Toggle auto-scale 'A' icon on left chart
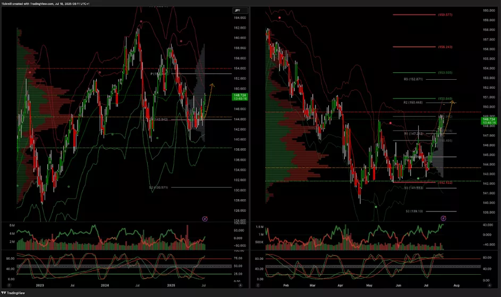The image size is (501, 297). (240, 285)
